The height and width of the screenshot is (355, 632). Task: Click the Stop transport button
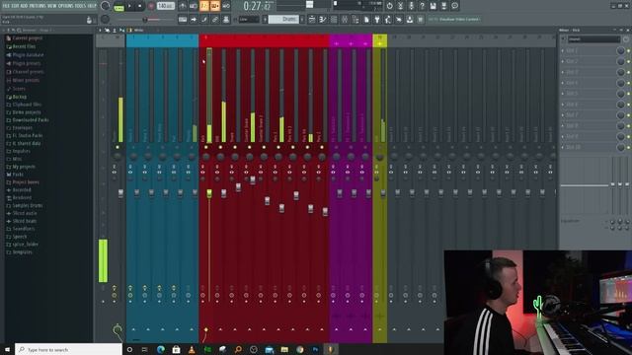pos(140,6)
